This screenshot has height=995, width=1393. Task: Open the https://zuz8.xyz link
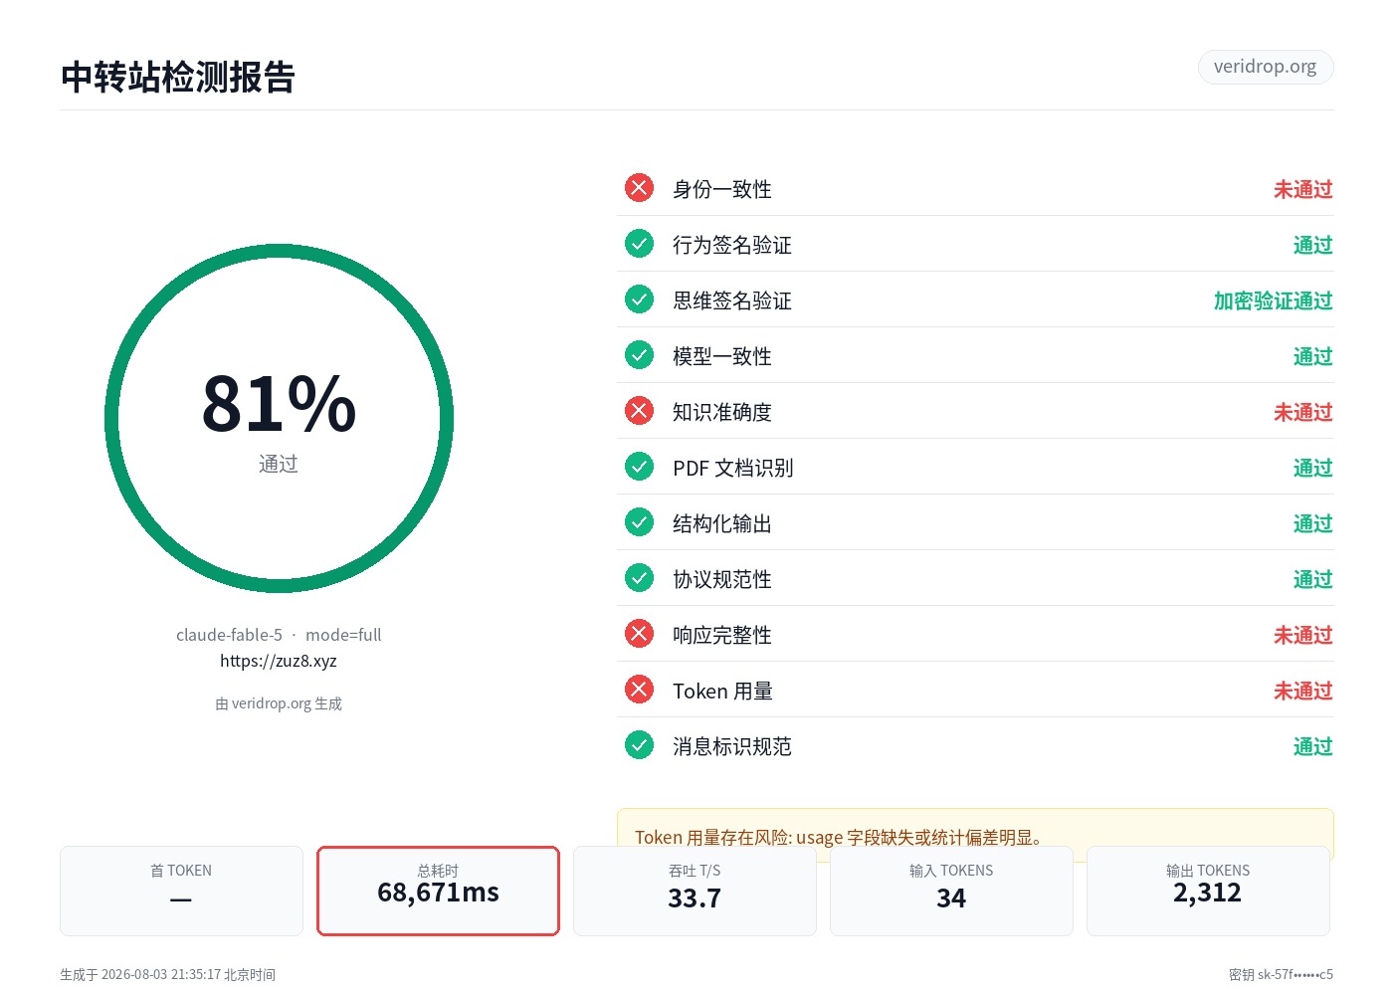tap(279, 661)
